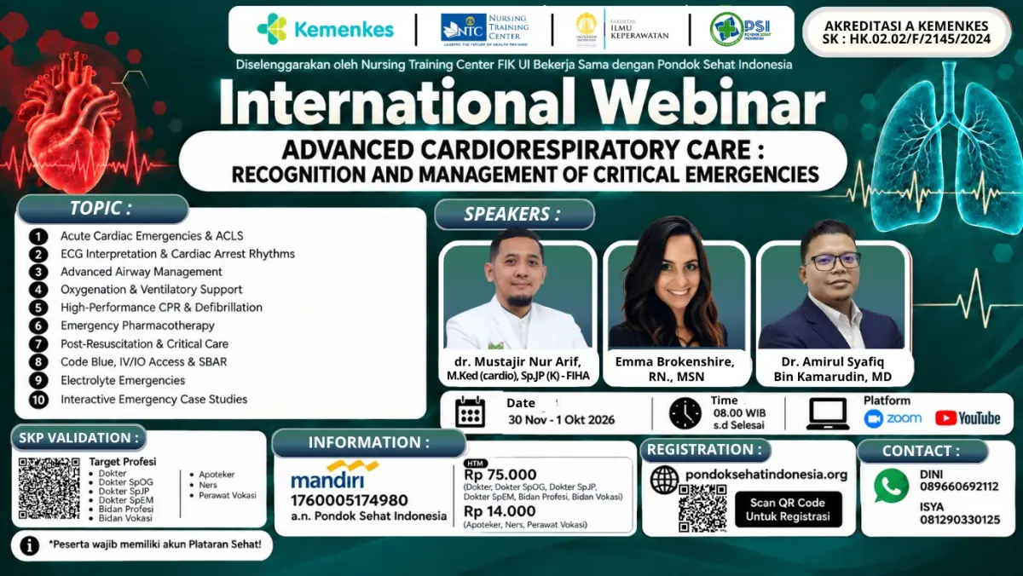Click the Nursing Training Center logo
Image resolution: width=1023 pixels, height=576 pixels.
coord(484,28)
